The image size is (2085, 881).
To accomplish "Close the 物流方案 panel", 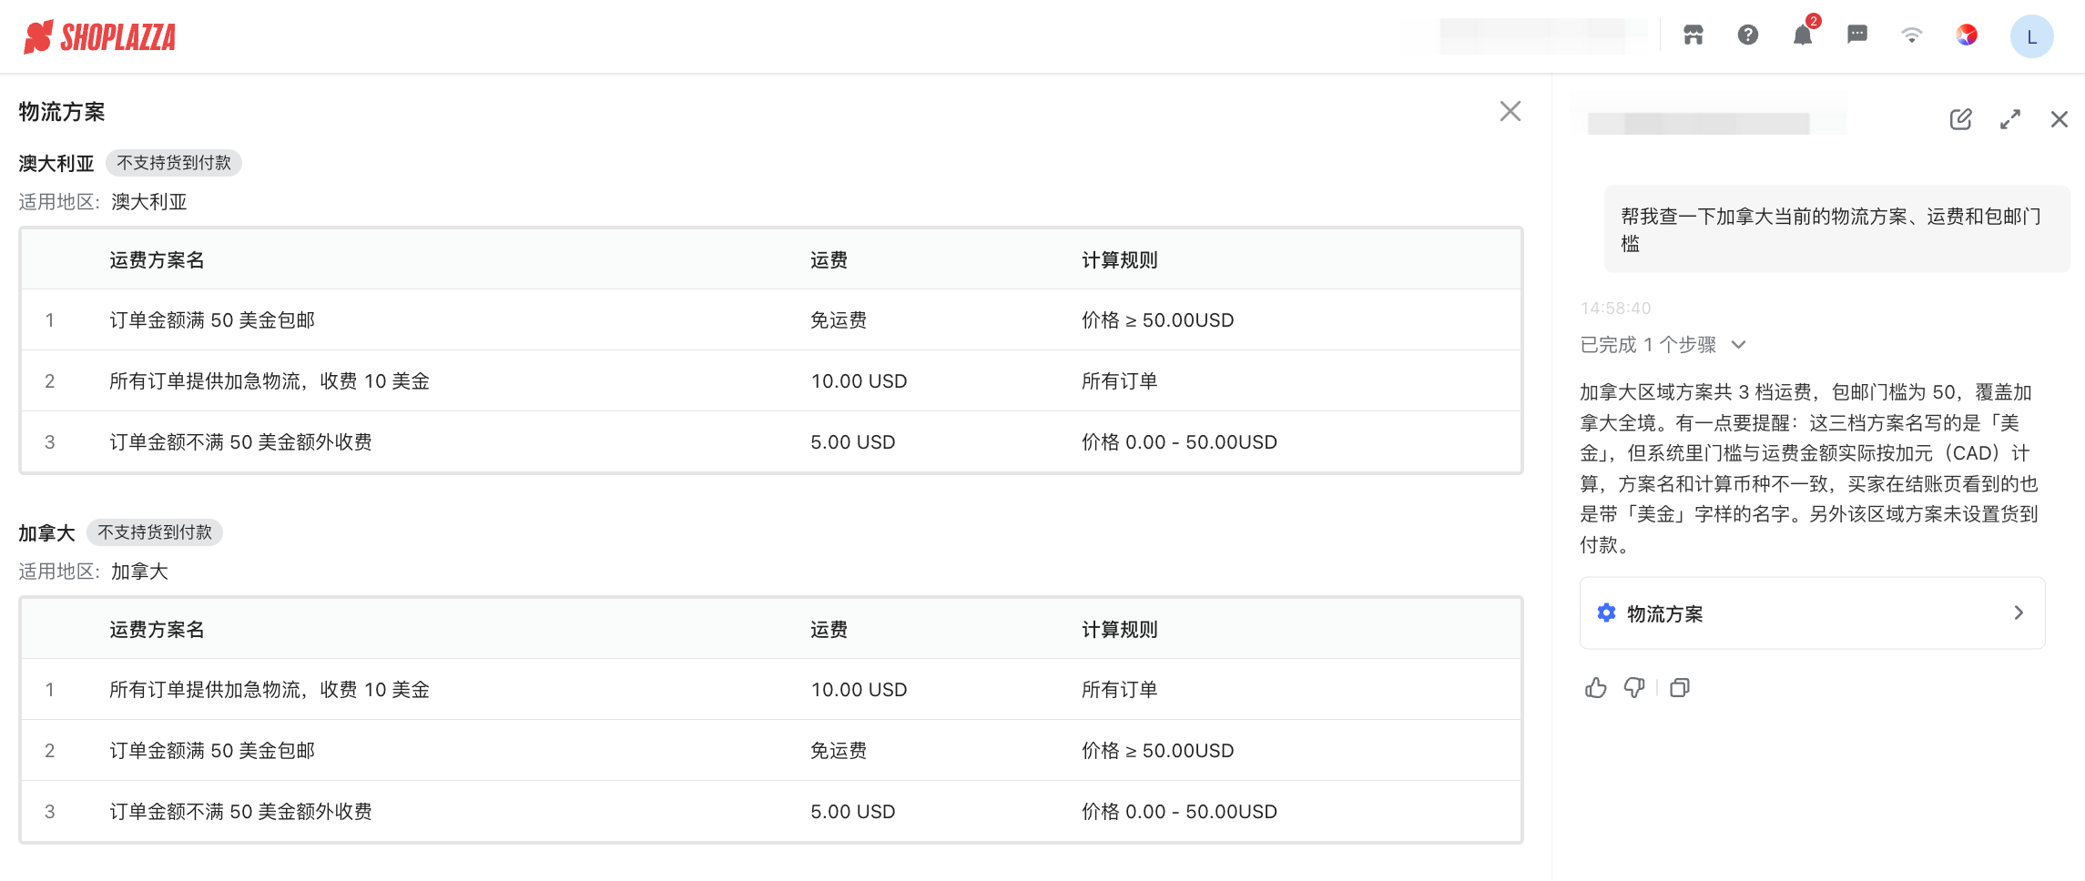I will (1510, 111).
